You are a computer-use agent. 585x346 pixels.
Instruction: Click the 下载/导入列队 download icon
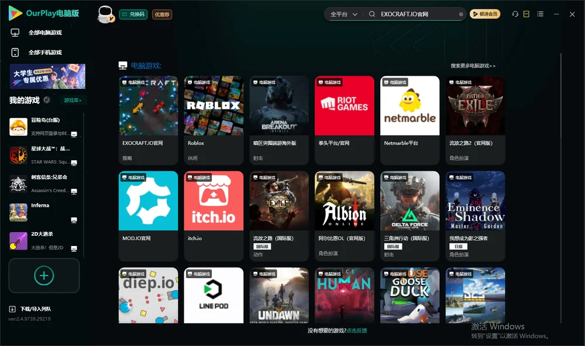click(12, 309)
